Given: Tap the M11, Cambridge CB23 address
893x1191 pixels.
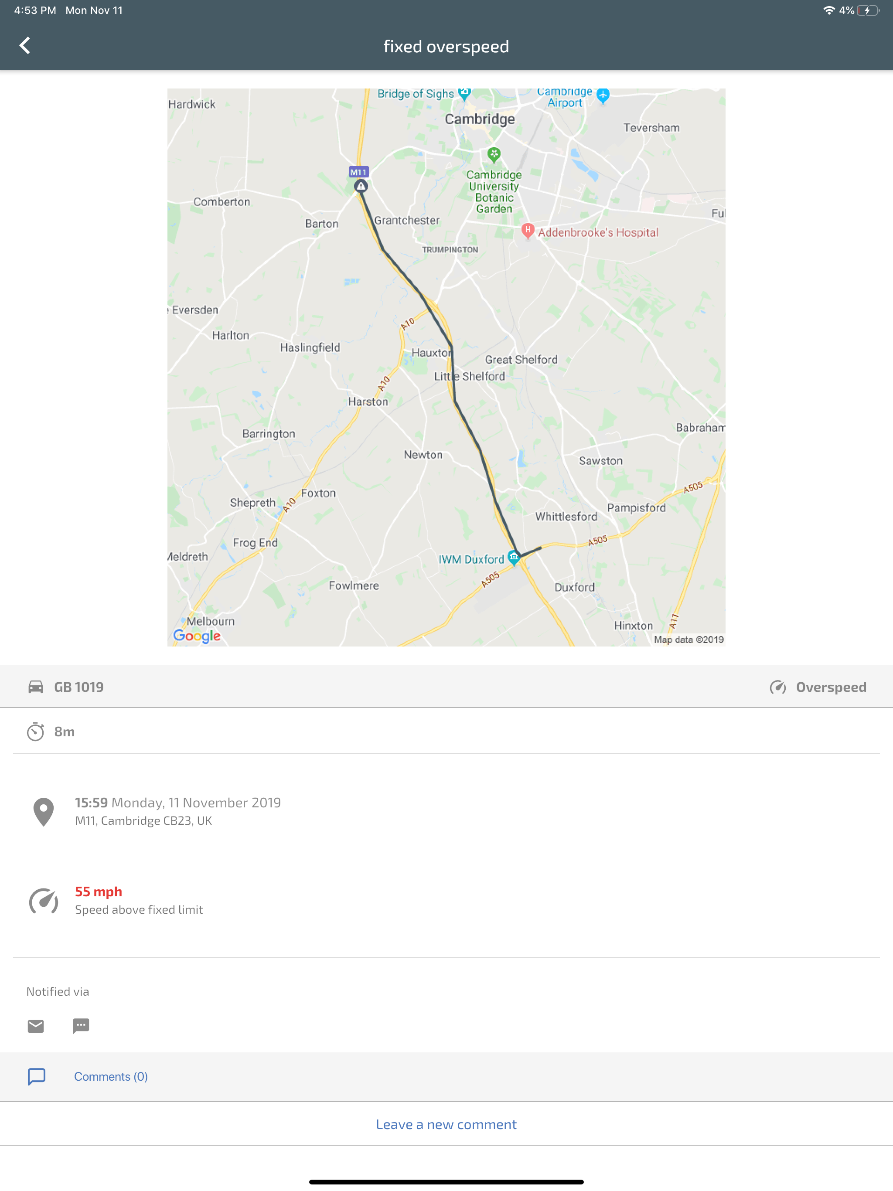Looking at the screenshot, I should click(x=143, y=820).
